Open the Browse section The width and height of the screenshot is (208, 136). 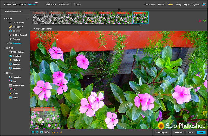(x=77, y=4)
